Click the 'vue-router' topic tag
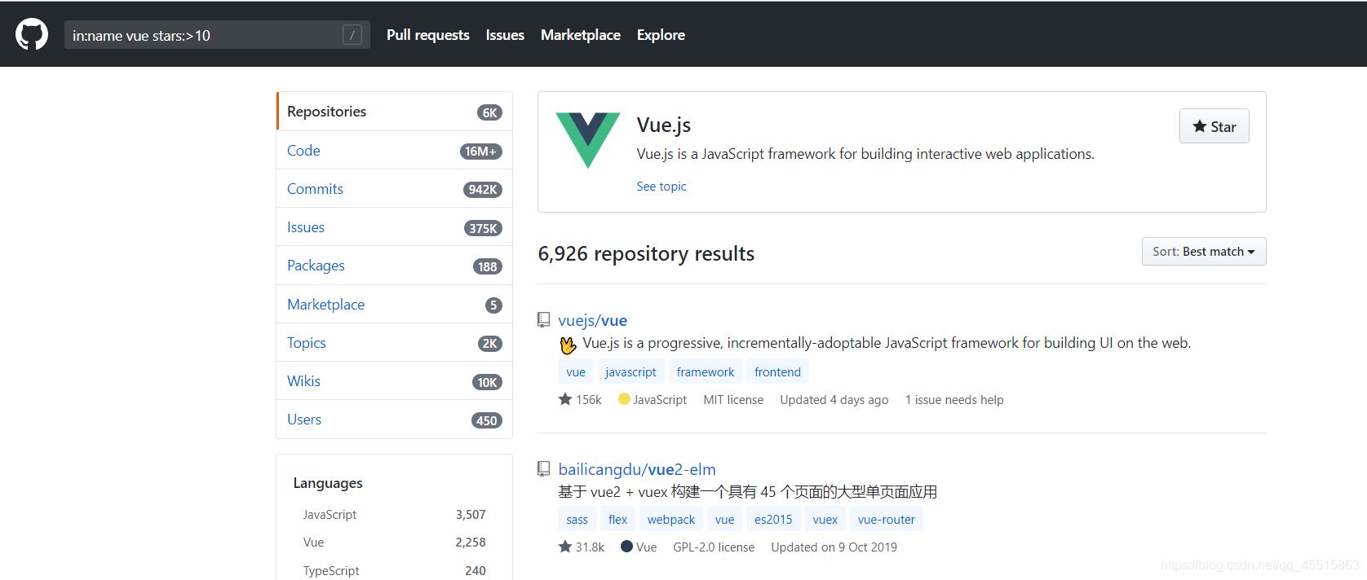Image resolution: width=1367 pixels, height=580 pixels. point(887,520)
